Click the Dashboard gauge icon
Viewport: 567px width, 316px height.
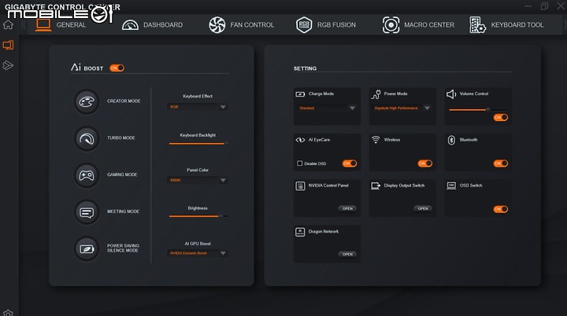click(130, 25)
